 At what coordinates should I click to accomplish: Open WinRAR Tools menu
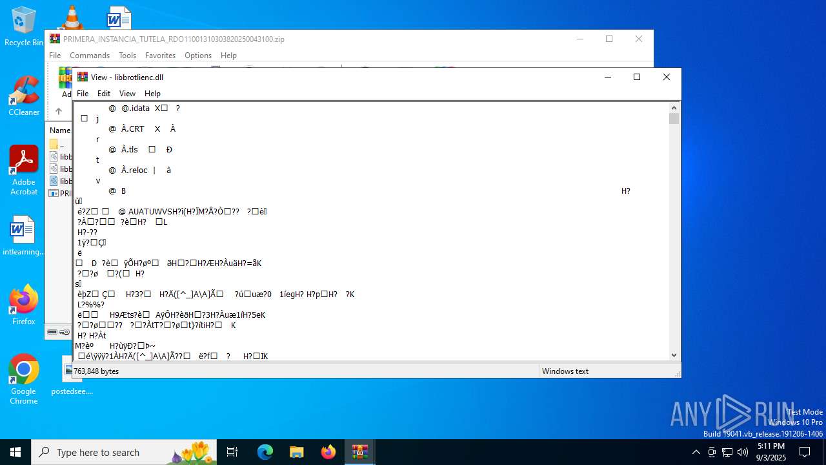pyautogui.click(x=127, y=56)
